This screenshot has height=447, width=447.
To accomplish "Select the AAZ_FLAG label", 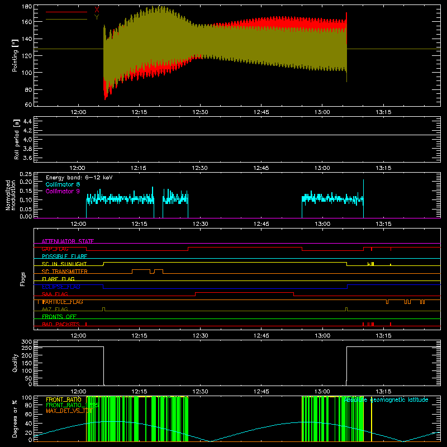I will coord(55,309).
